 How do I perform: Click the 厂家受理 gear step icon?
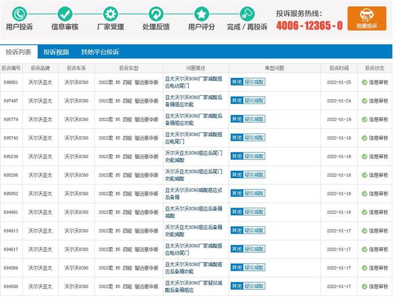pyautogui.click(x=111, y=14)
